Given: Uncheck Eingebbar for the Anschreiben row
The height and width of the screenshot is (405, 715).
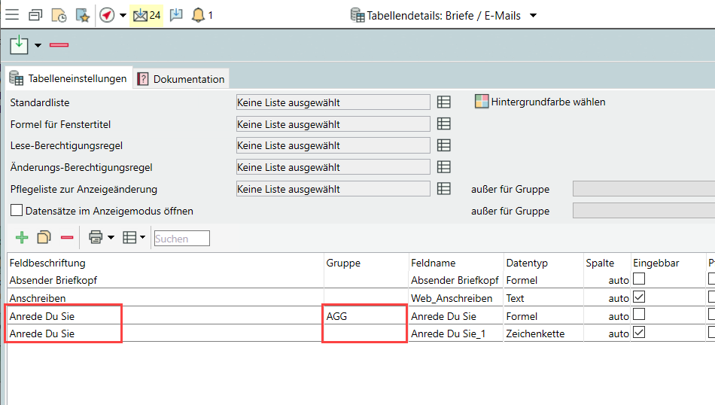Looking at the screenshot, I should [x=639, y=297].
